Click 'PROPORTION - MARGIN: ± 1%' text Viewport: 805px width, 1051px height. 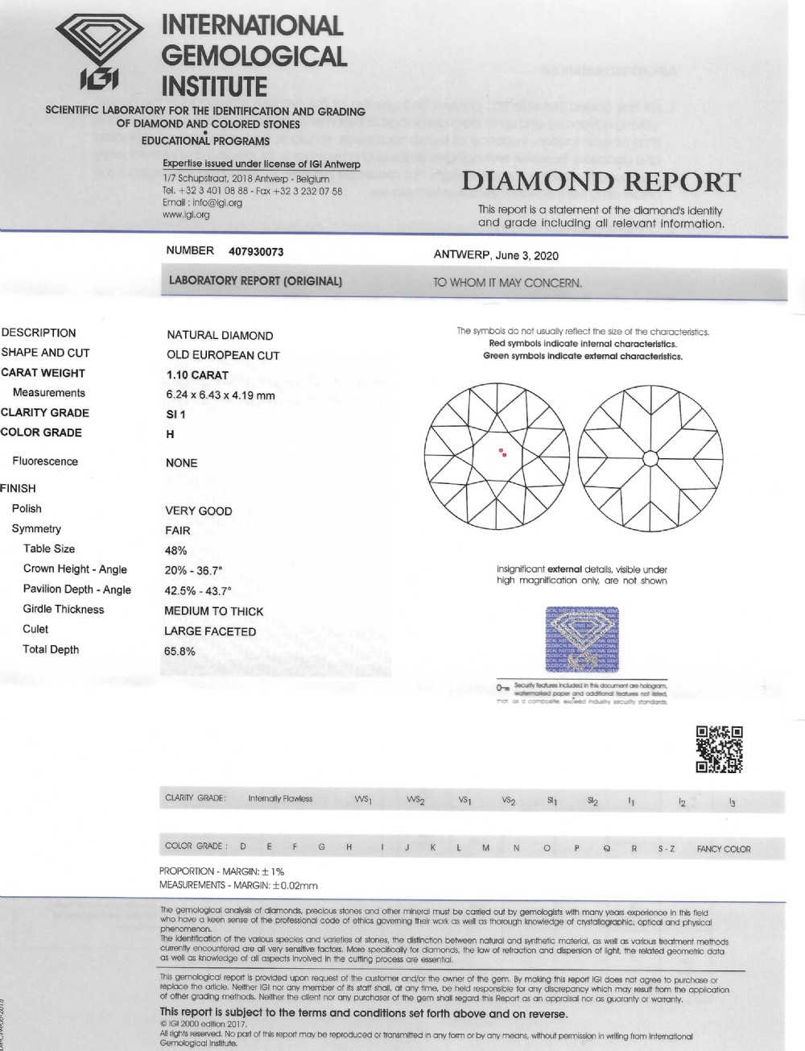[x=221, y=871]
